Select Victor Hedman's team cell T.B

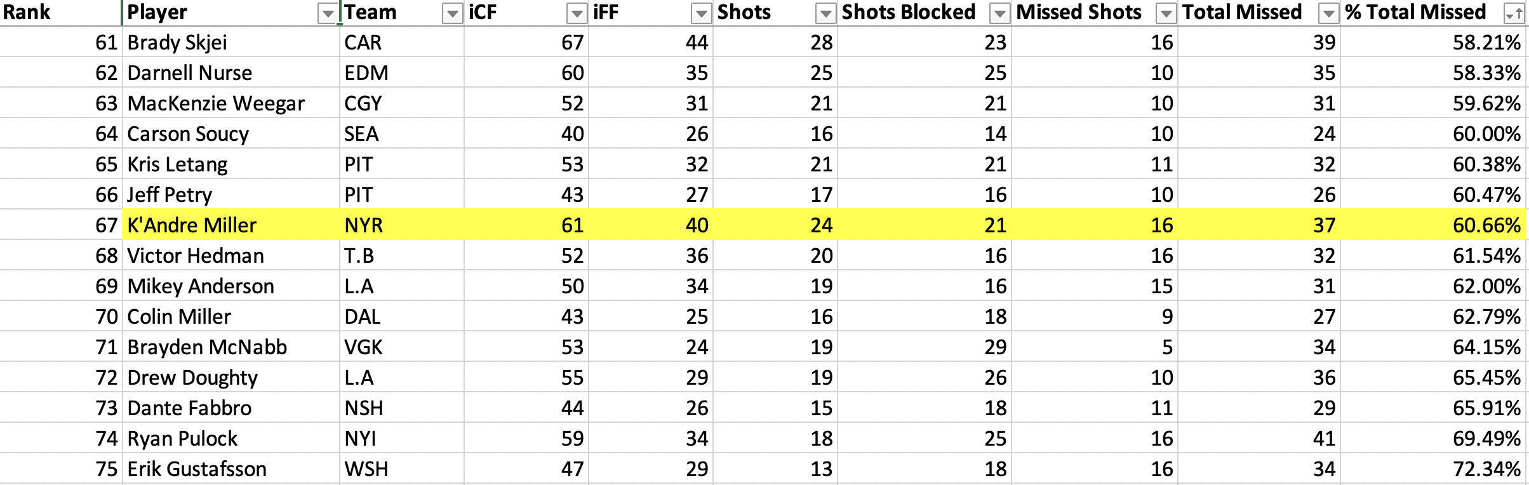[401, 255]
